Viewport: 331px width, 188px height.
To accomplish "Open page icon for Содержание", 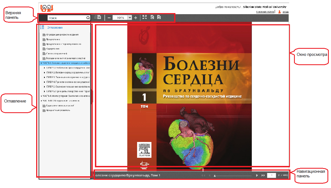I will (x=44, y=49).
